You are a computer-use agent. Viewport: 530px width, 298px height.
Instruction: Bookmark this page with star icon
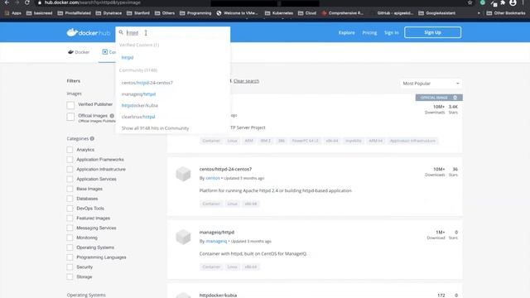click(x=470, y=2)
